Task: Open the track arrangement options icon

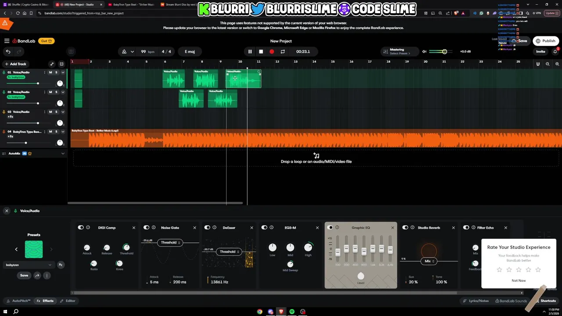Action: [x=61, y=64]
